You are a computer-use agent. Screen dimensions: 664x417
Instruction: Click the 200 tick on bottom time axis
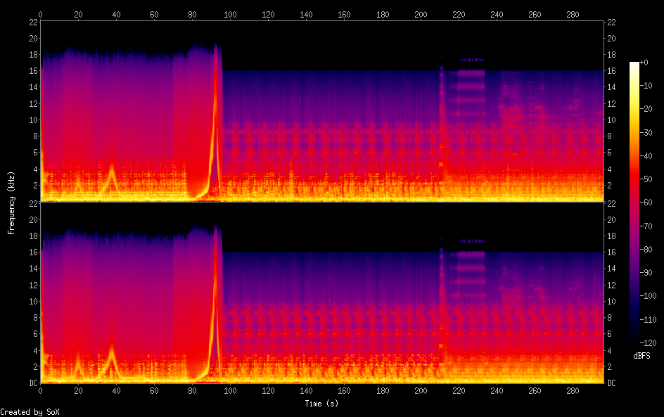pyautogui.click(x=420, y=390)
